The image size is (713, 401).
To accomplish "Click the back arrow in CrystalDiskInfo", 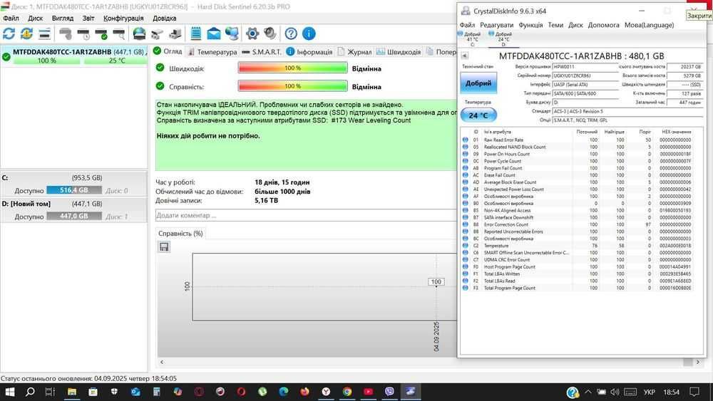I will click(464, 56).
